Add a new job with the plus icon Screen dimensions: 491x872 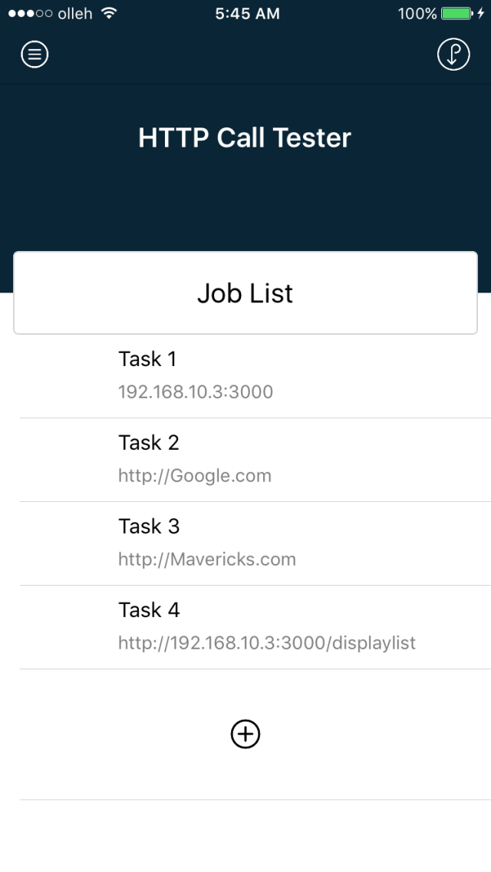point(245,734)
